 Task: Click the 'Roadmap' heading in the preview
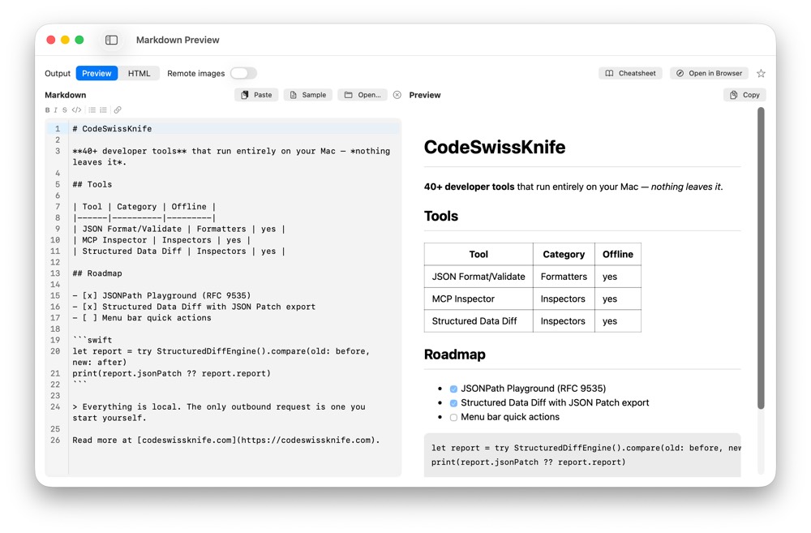click(x=455, y=355)
